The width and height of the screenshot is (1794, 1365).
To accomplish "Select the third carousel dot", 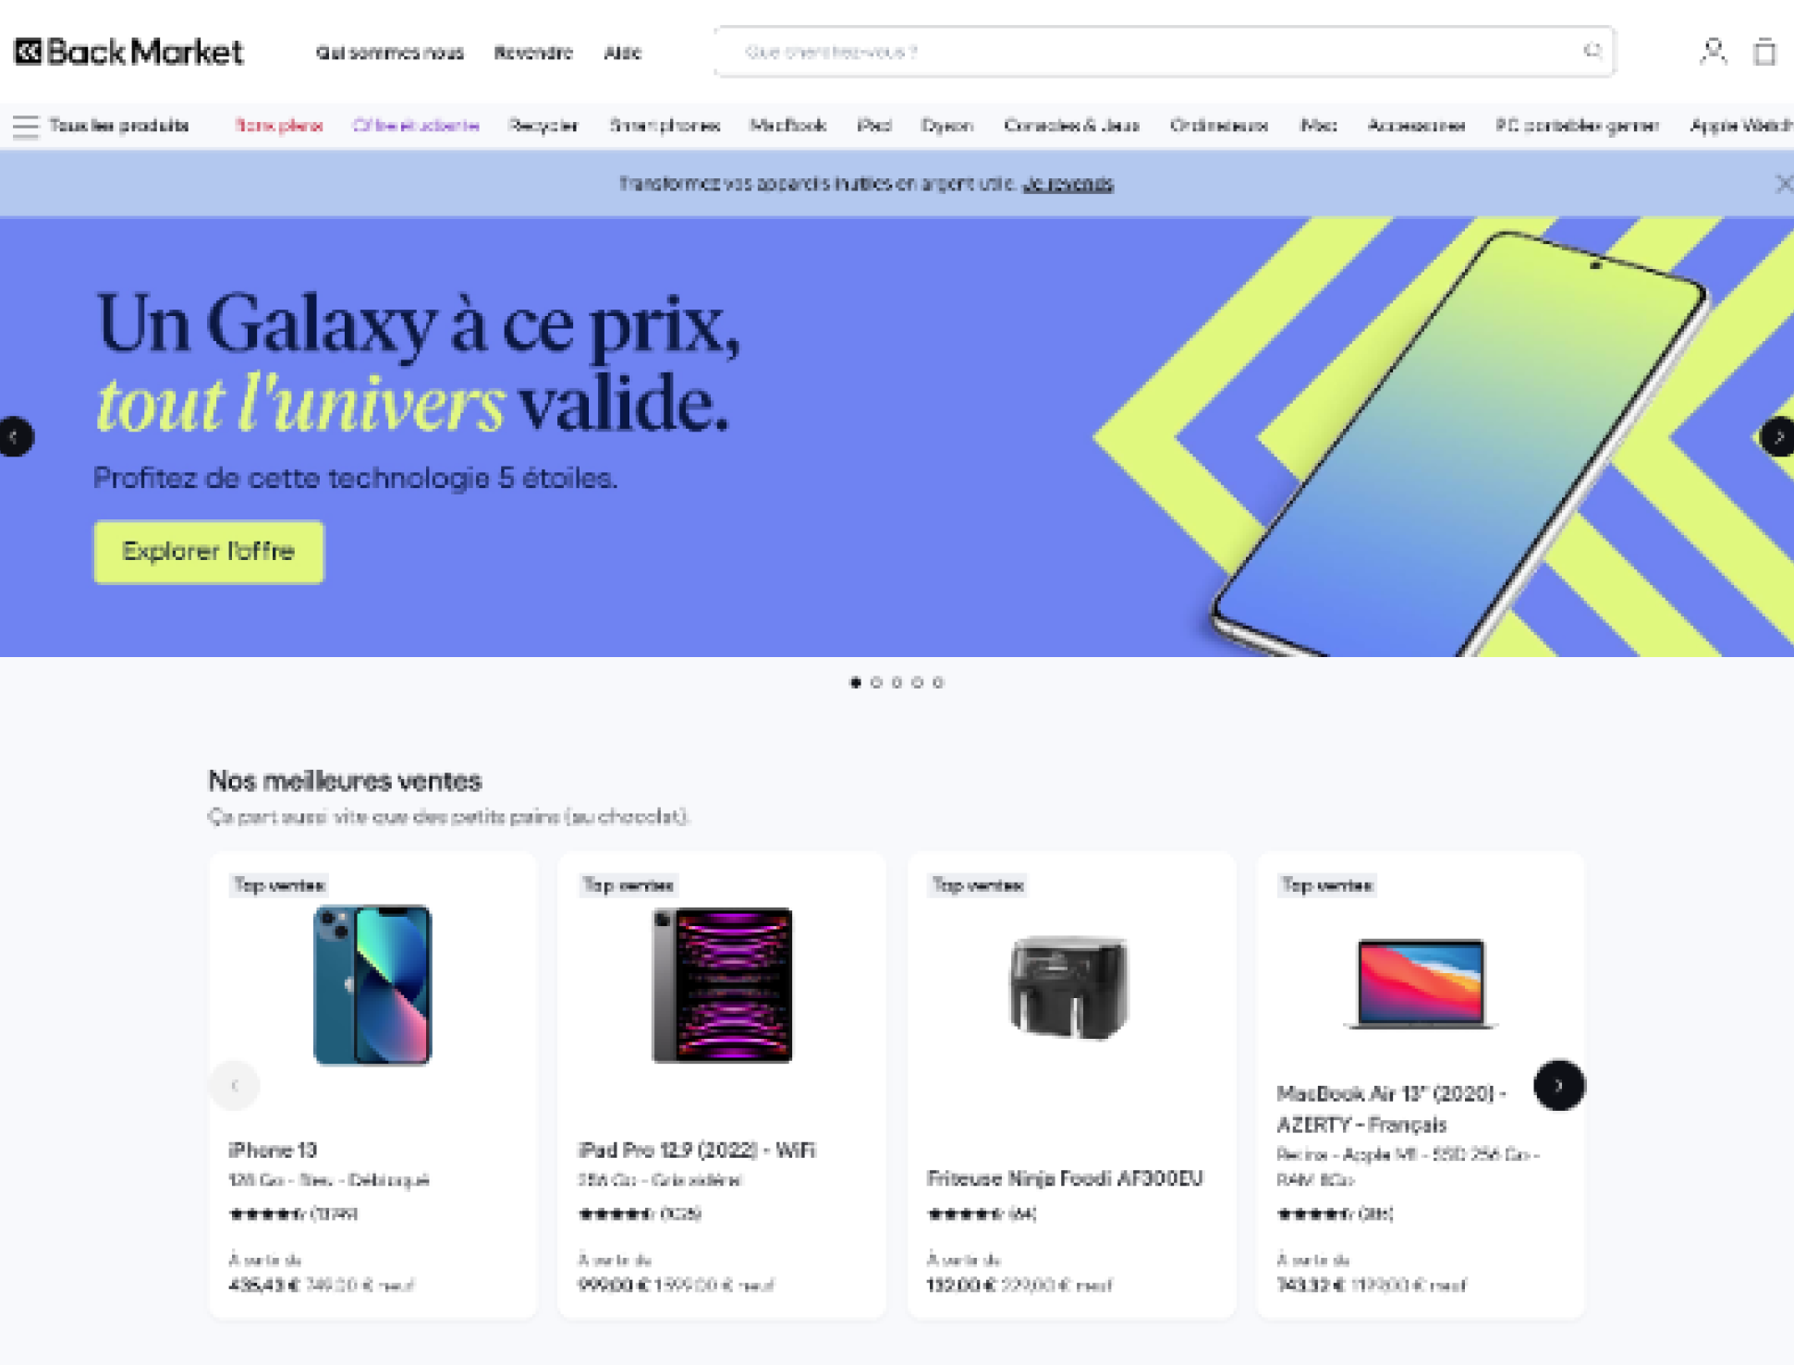I will [x=897, y=683].
